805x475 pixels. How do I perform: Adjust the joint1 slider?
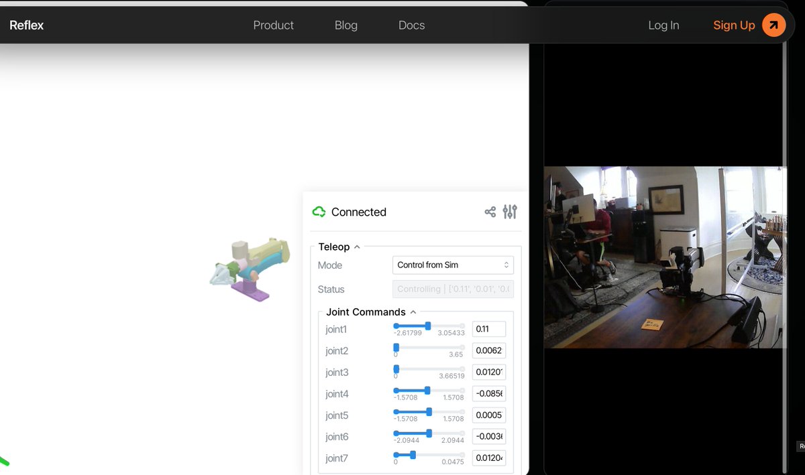click(429, 326)
